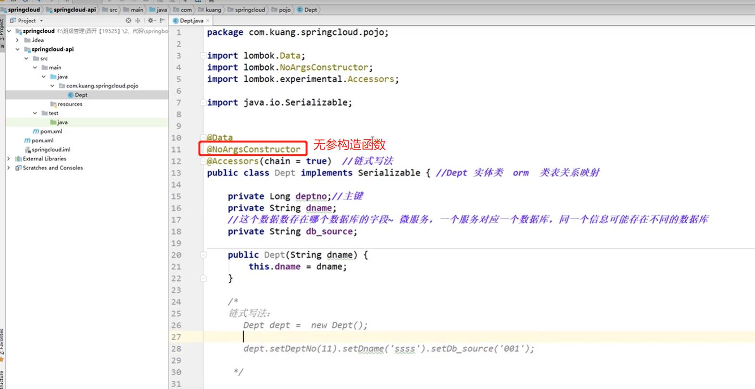Click the locate-file crosshair icon in Project panel
This screenshot has width=755, height=389.
(x=128, y=21)
